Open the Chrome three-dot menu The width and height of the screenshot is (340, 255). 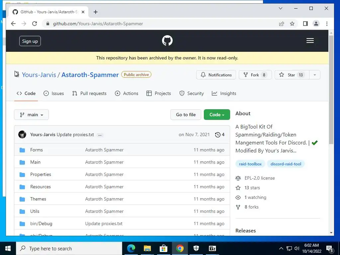pyautogui.click(x=327, y=24)
